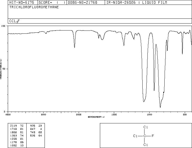Select peak table entry 2119
This screenshot has width=192, height=148.
(13, 126)
